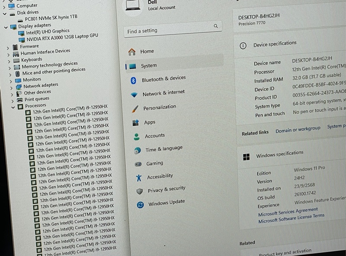346x256 pixels.
Task: Click the Domain or workgroup link
Action: [x=298, y=129]
